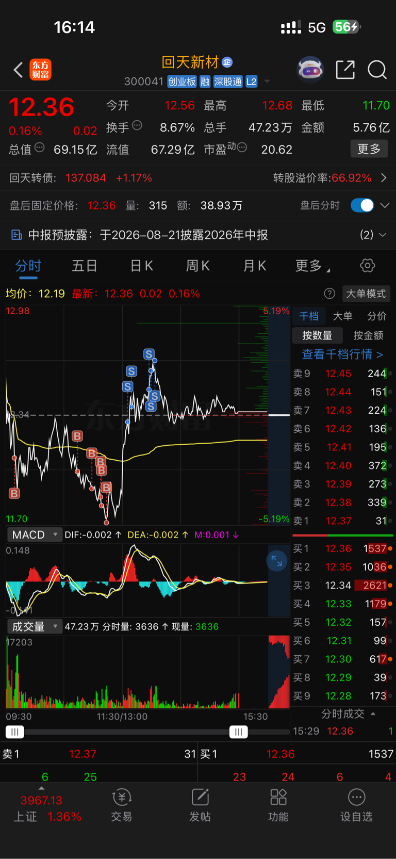Tap the enterprise verified badge beside 回天新材
The height and width of the screenshot is (859, 396).
(227, 62)
